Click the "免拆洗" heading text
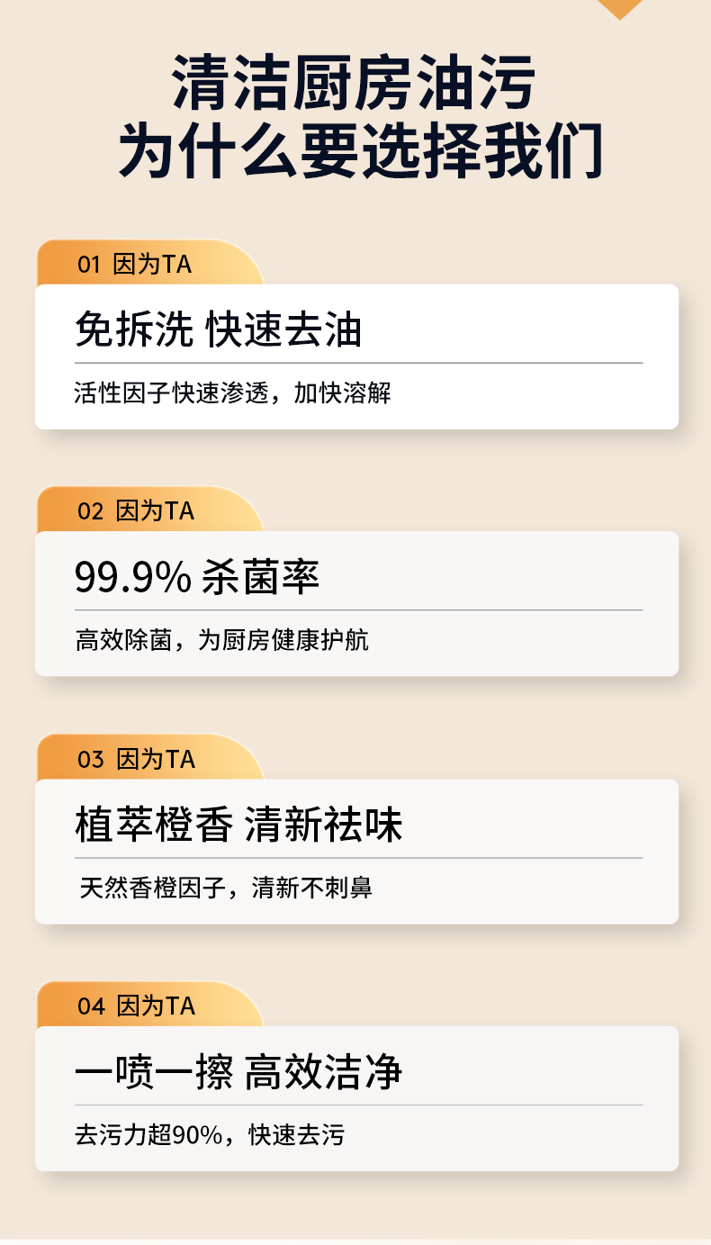 pyautogui.click(x=132, y=330)
